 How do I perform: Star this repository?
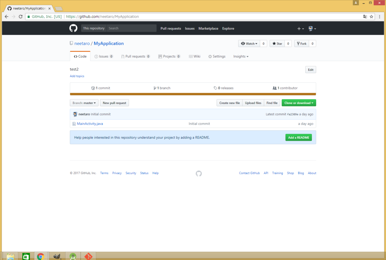tap(277, 44)
